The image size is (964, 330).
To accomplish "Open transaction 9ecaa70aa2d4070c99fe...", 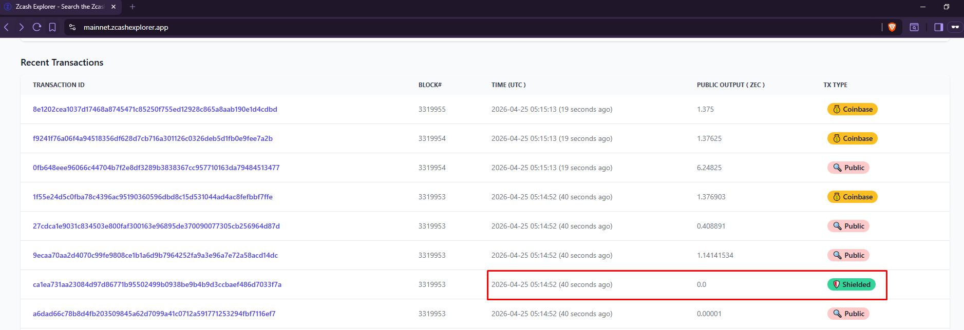I will [x=155, y=255].
